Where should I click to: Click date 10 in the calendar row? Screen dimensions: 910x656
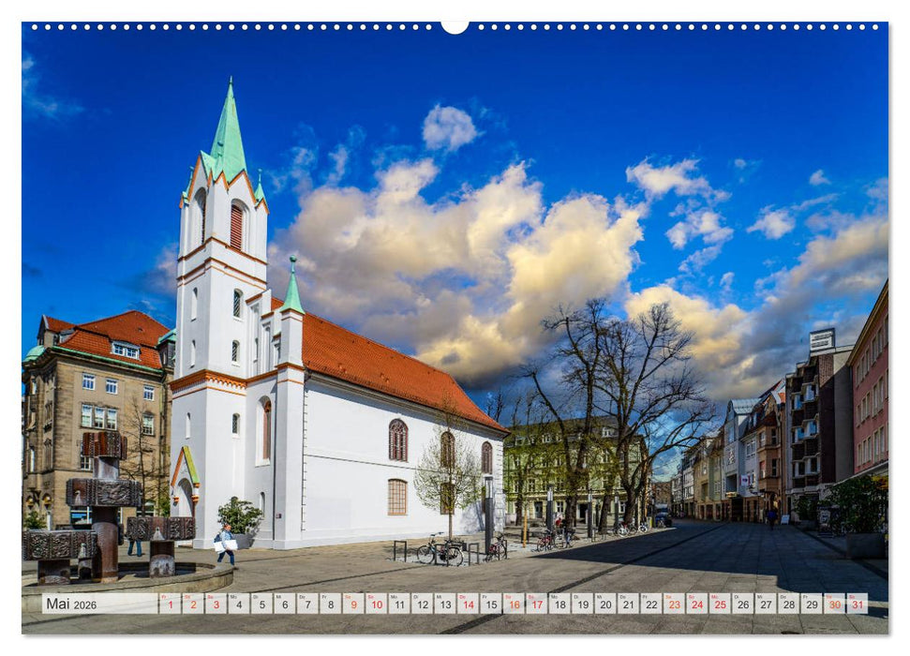(376, 604)
